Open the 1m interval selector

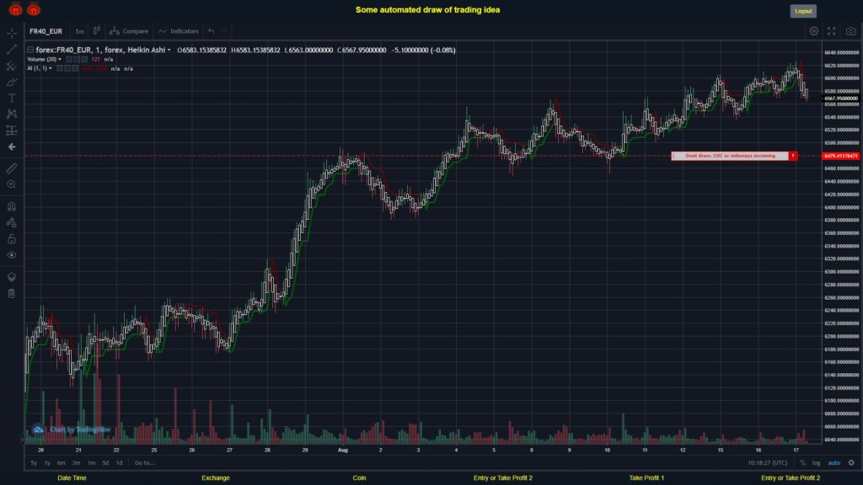[80, 30]
